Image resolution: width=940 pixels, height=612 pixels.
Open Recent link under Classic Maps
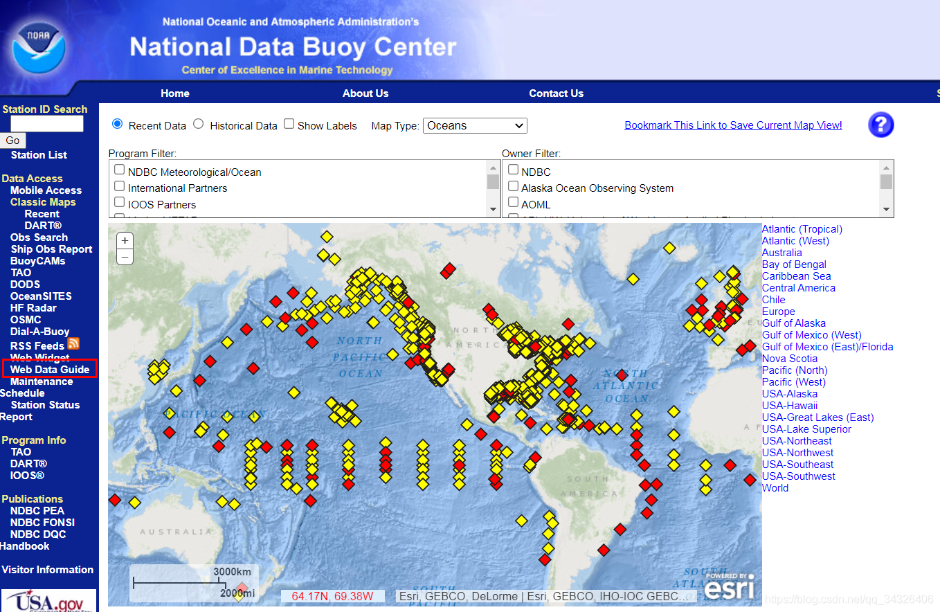[x=42, y=214]
